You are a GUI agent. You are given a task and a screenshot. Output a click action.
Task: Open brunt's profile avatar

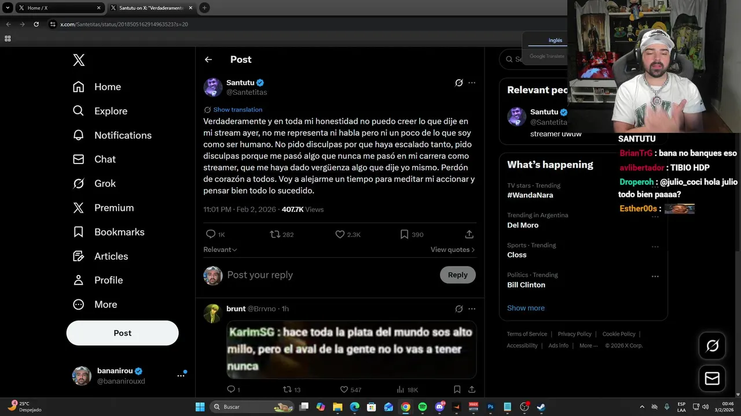pyautogui.click(x=212, y=313)
